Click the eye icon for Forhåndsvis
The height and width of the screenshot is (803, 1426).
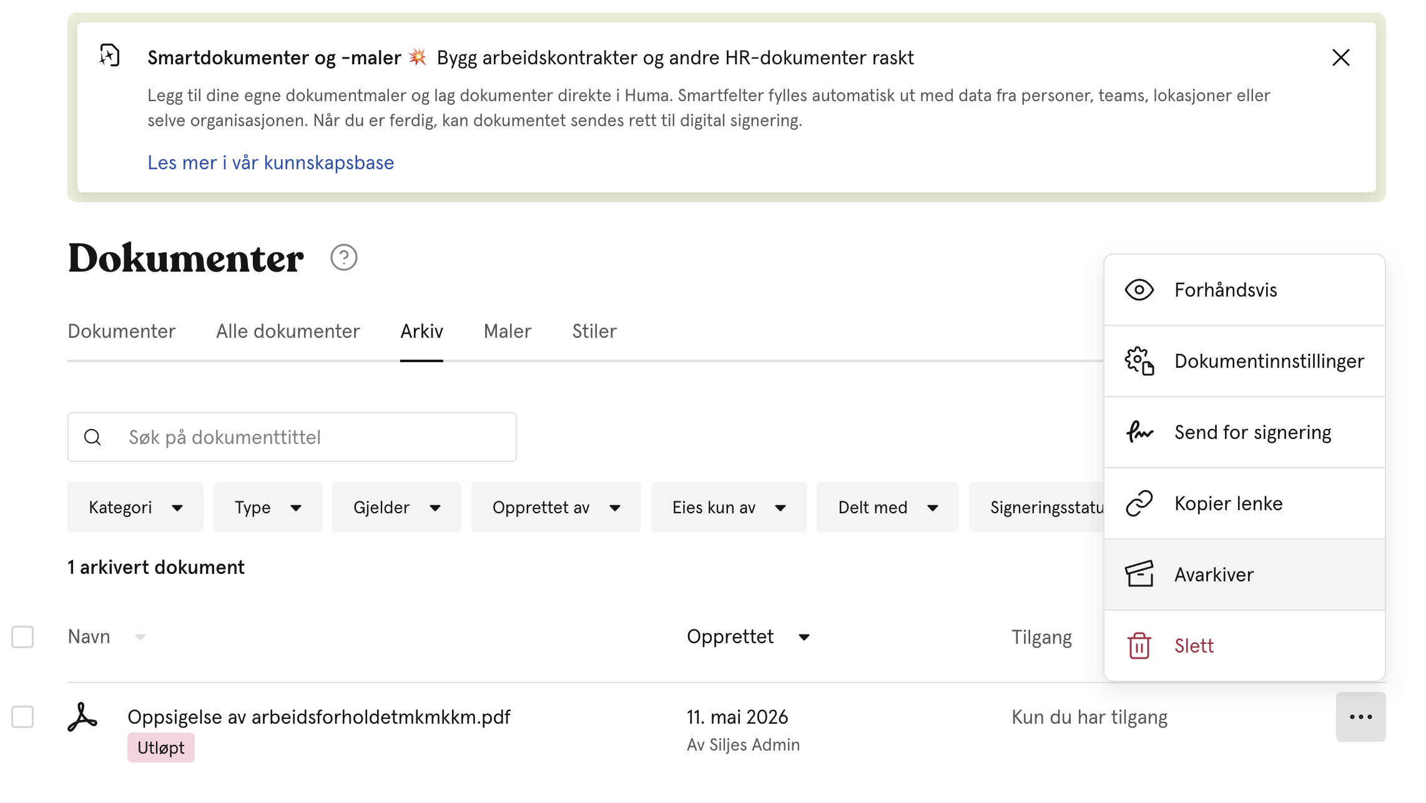click(1139, 290)
